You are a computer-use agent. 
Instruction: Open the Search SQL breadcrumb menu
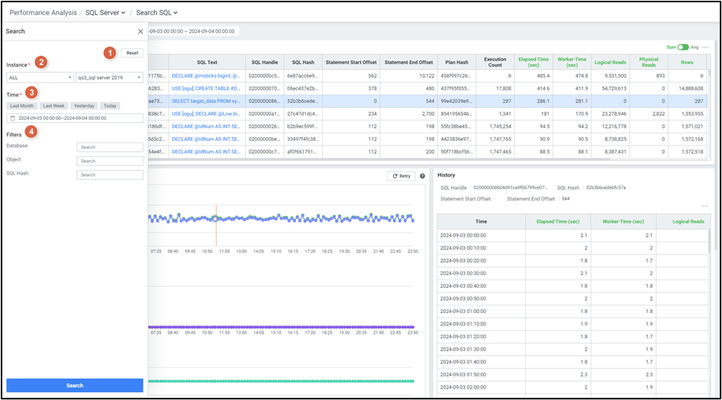click(x=156, y=13)
